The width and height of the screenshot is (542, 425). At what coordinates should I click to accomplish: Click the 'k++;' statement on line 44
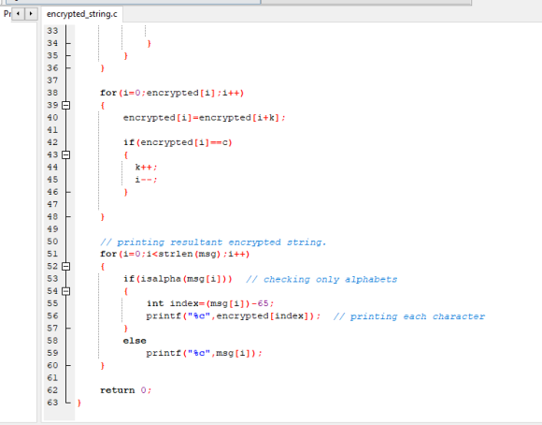(146, 168)
